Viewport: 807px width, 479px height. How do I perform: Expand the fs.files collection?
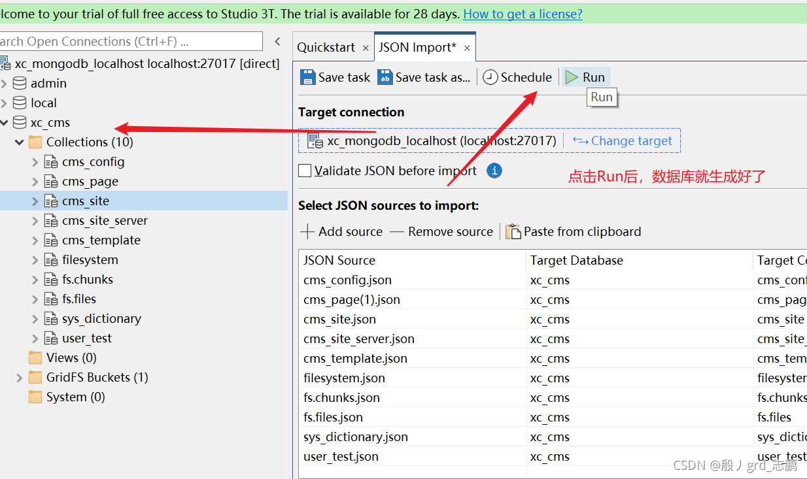[x=35, y=299]
